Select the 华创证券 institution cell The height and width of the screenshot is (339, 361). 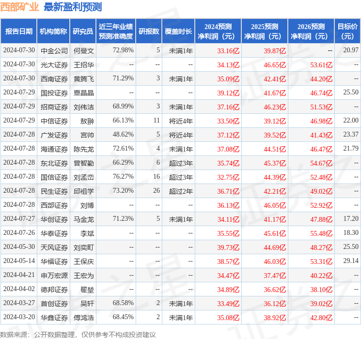pyautogui.click(x=54, y=219)
